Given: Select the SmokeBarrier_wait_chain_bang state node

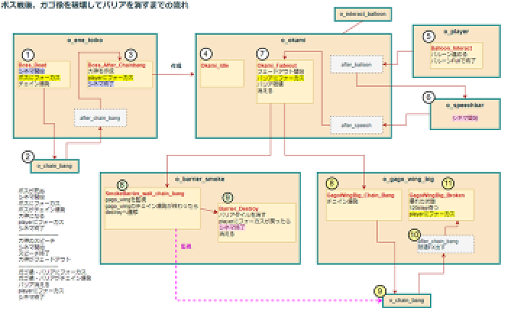Looking at the screenshot, I should click(x=152, y=209).
